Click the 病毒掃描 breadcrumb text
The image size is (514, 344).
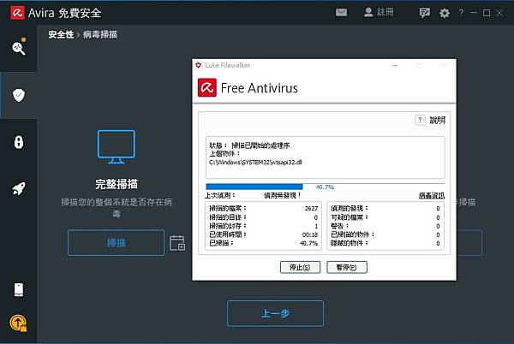(100, 34)
